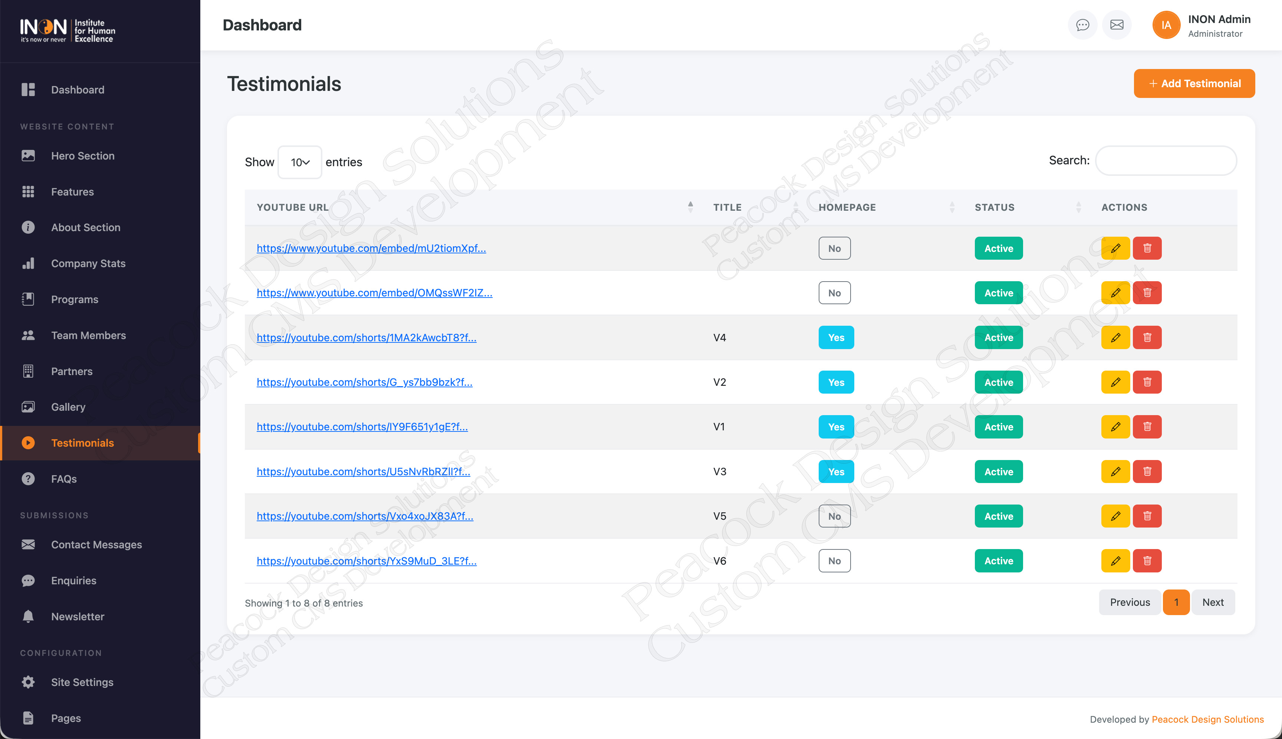This screenshot has height=739, width=1282.
Task: Open Team Members page
Action: coord(100,335)
